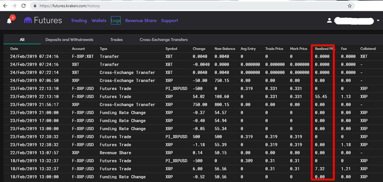Switch to Deposits and Withdrawals tab
The height and width of the screenshot is (182, 383).
tap(69, 40)
